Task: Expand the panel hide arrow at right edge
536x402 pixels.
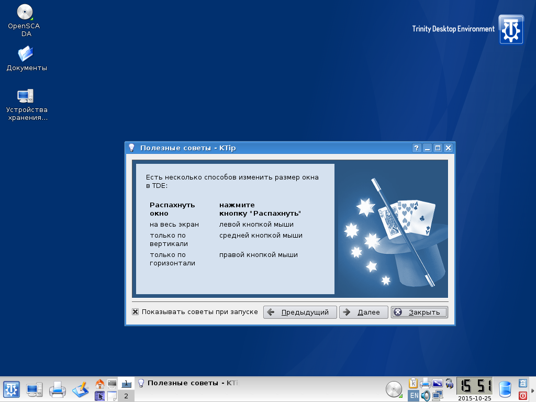Action: [x=532, y=389]
